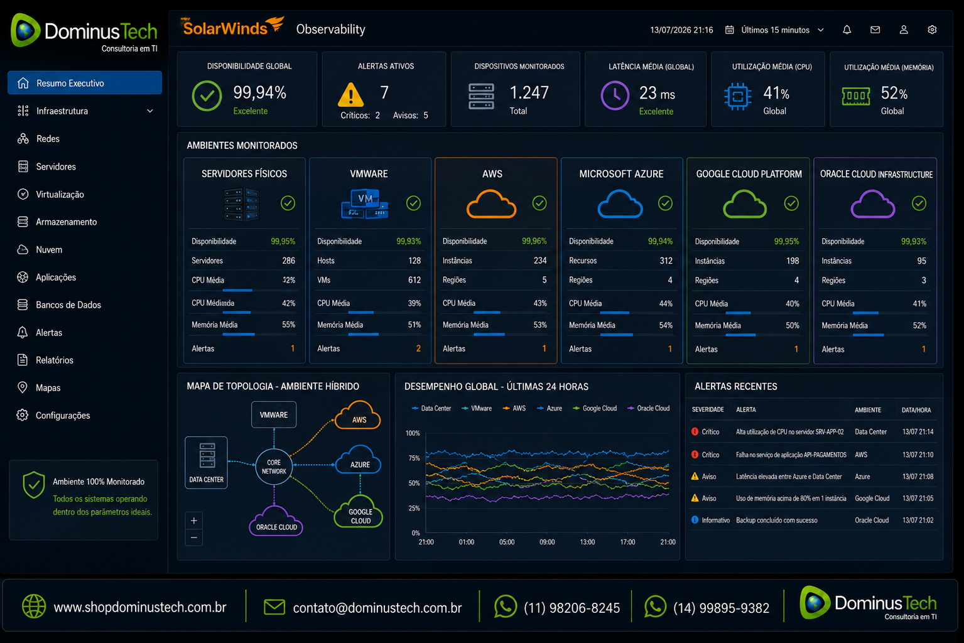Select the Azure cloud node in topology
964x643 pixels.
point(359,460)
